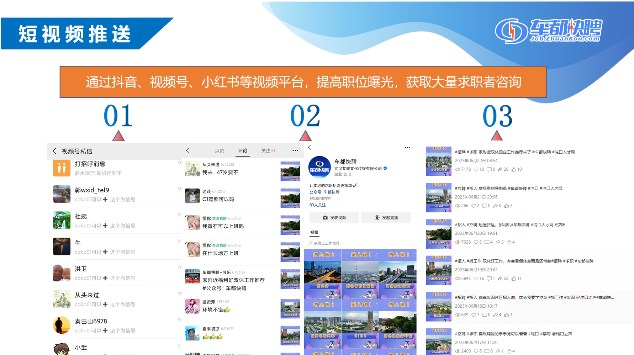Click the views eye icon showing 639

coord(458,315)
